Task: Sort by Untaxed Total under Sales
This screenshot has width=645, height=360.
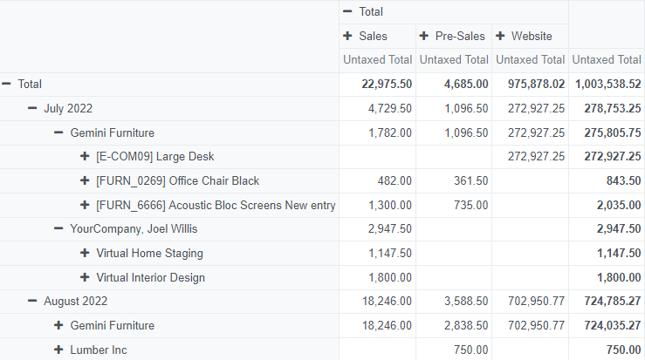Action: coord(377,60)
